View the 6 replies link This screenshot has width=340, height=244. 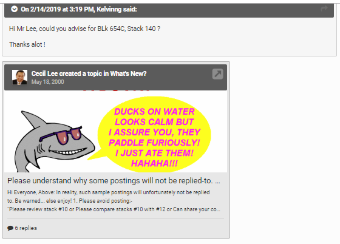[25, 228]
